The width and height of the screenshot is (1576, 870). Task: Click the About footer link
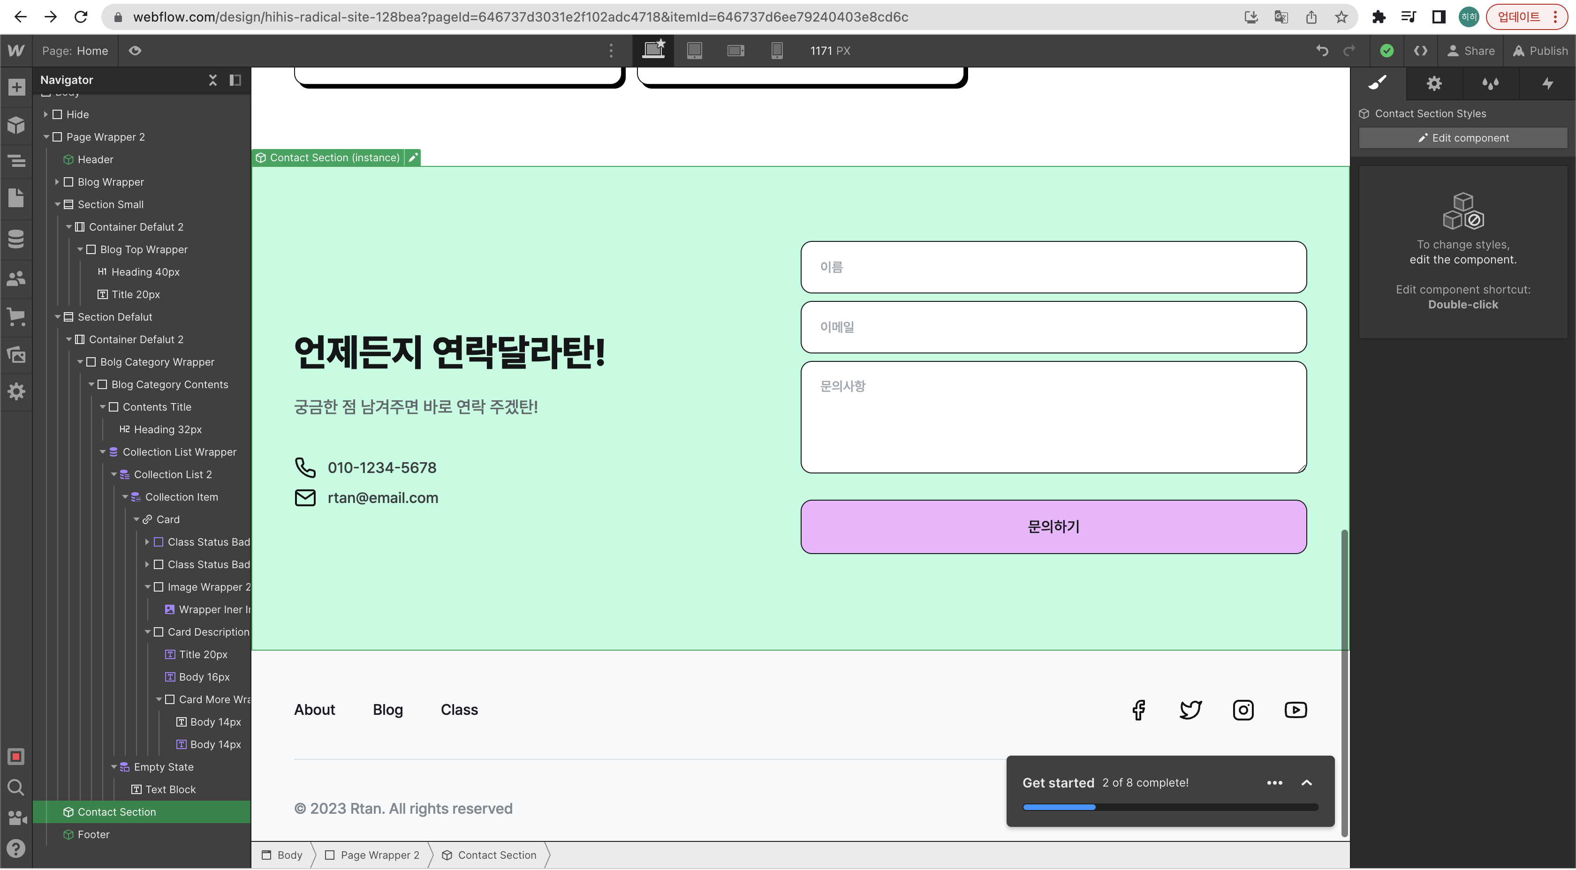click(314, 710)
